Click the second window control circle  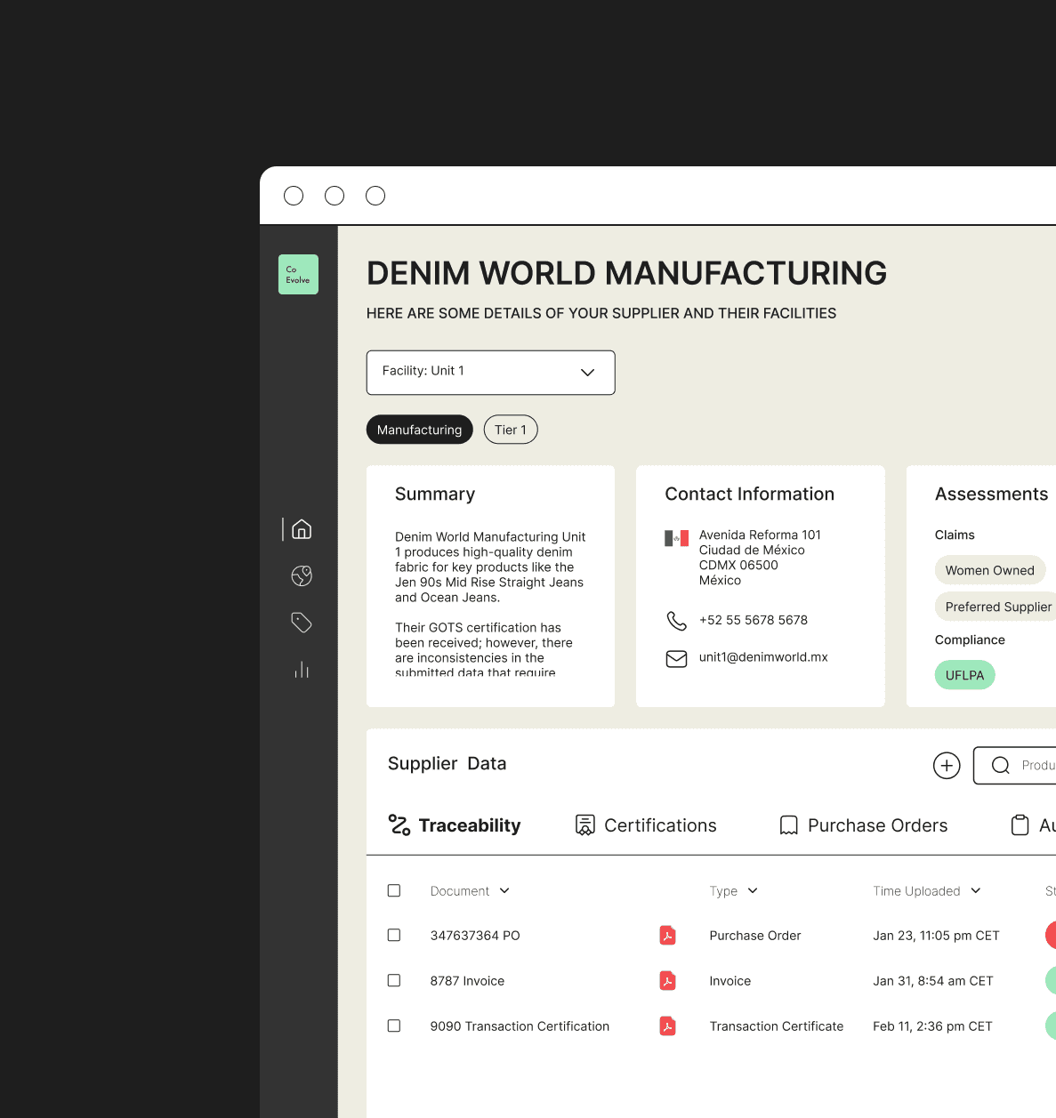point(335,196)
